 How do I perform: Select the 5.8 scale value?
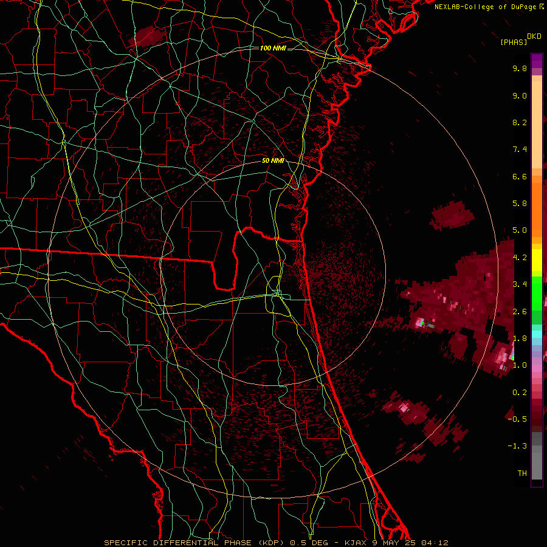point(520,204)
